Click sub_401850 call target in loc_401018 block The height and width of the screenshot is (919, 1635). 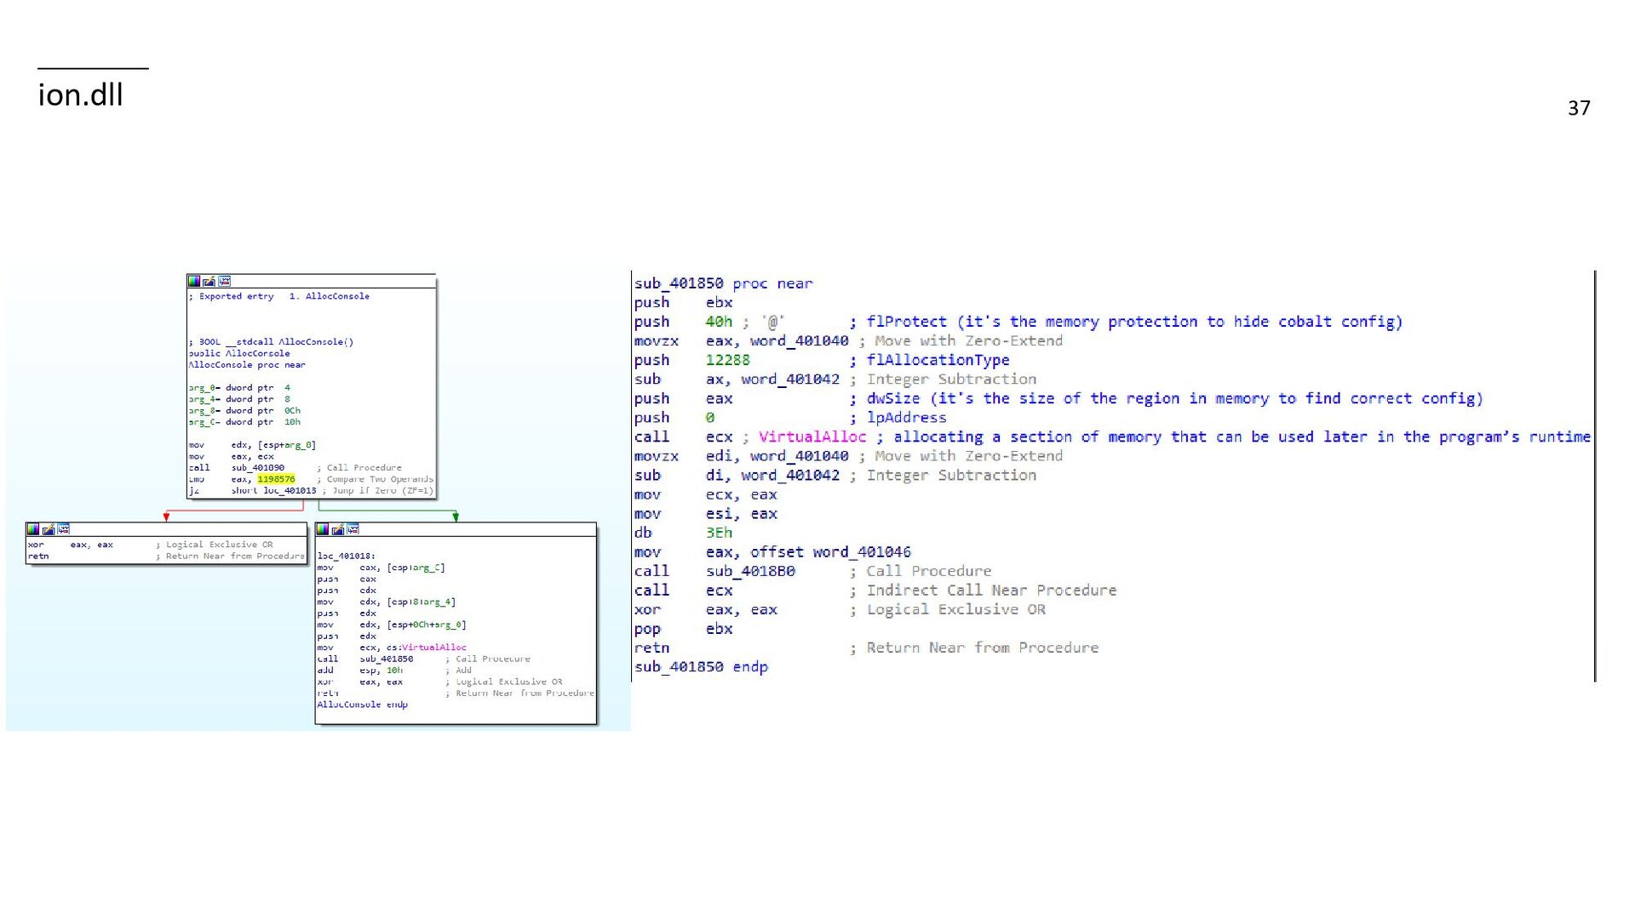tap(386, 659)
